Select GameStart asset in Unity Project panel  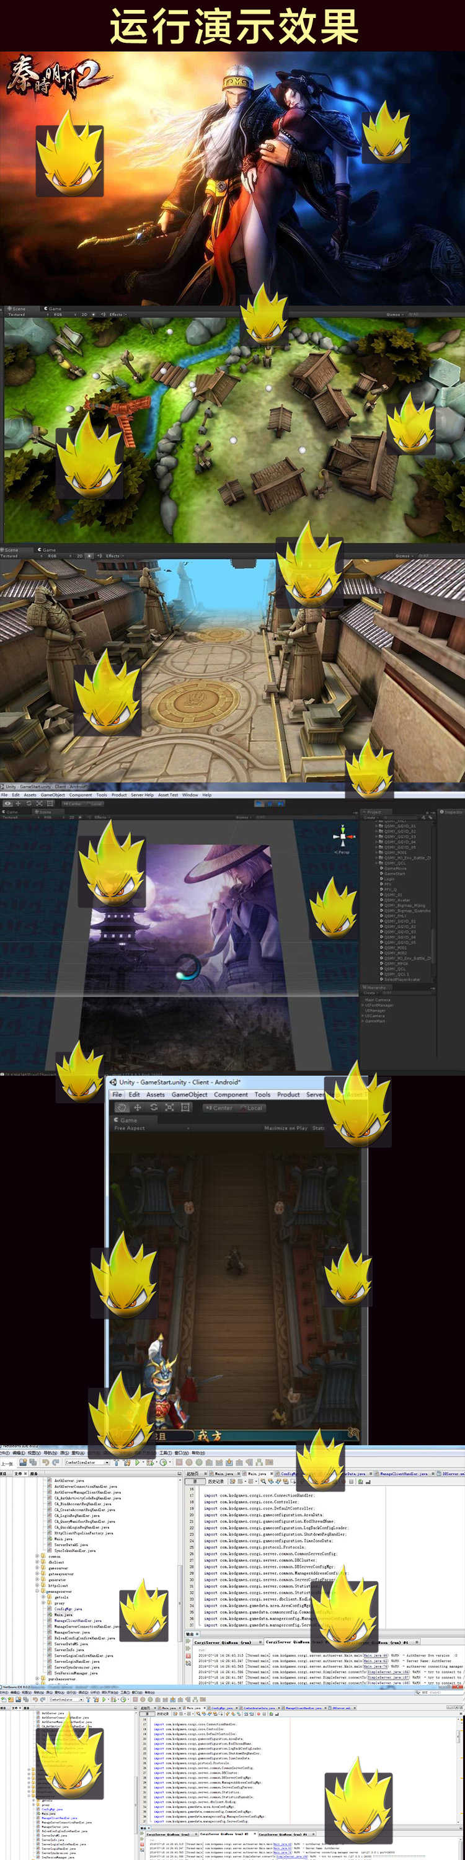[x=394, y=874]
